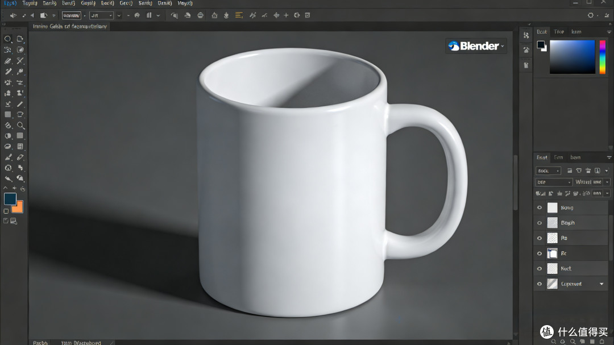Toggle visibility of the Rc layer

tap(540, 253)
